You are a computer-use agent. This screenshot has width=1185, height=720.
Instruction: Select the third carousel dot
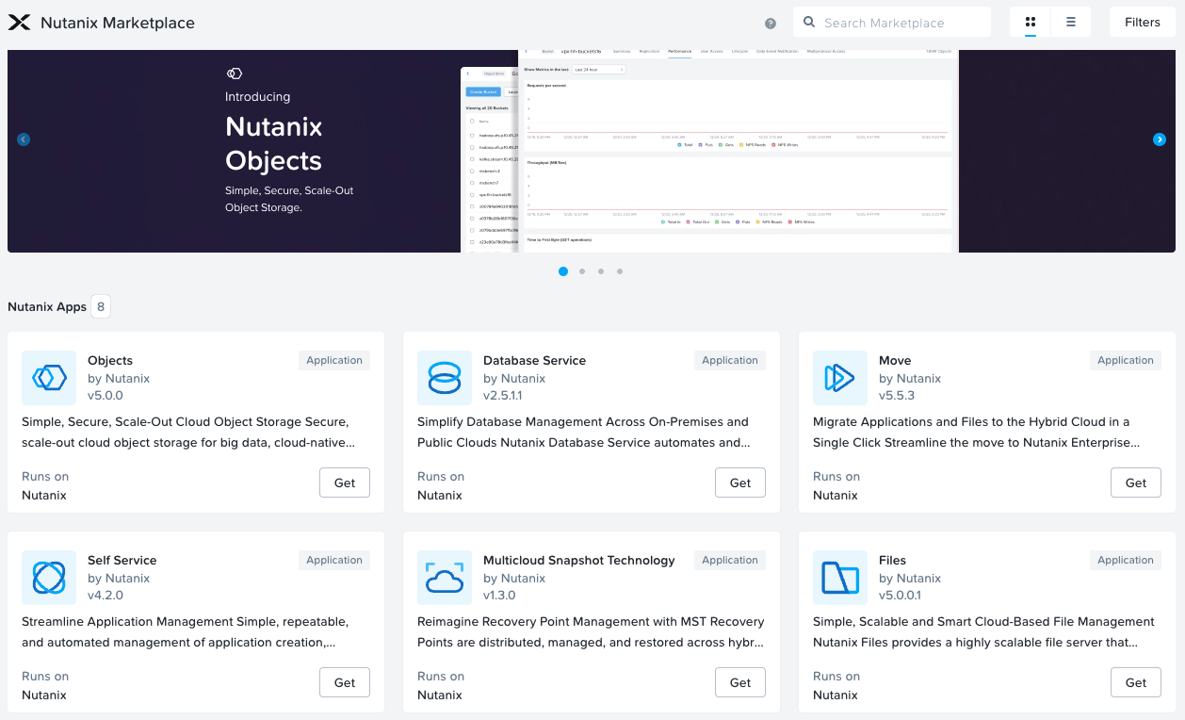(x=601, y=271)
